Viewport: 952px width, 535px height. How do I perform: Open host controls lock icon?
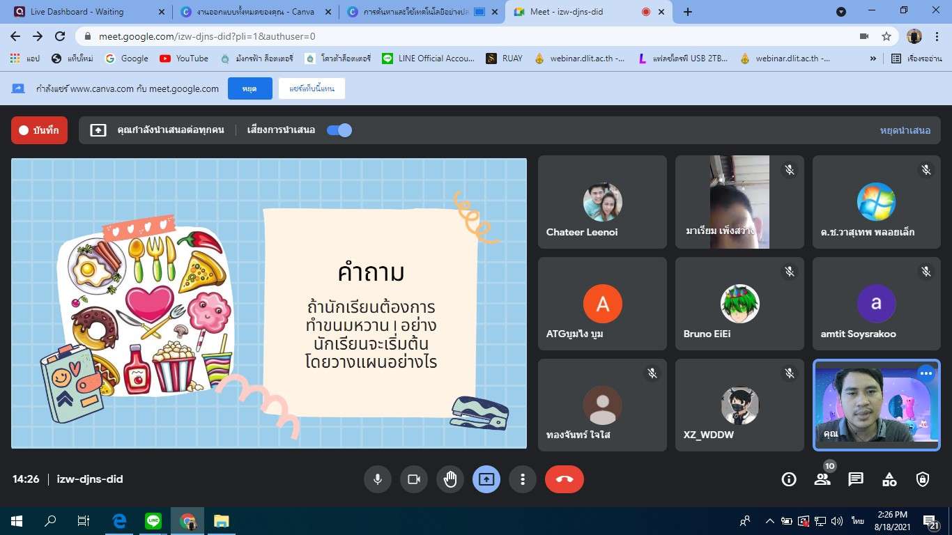tap(923, 479)
